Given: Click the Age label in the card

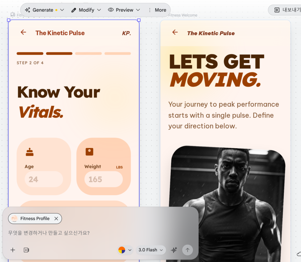Looking at the screenshot, I should pyautogui.click(x=29, y=166).
